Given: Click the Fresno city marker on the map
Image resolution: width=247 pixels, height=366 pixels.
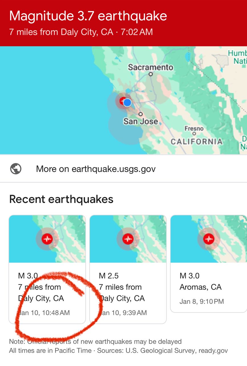Looking at the screenshot, I should [x=194, y=133].
